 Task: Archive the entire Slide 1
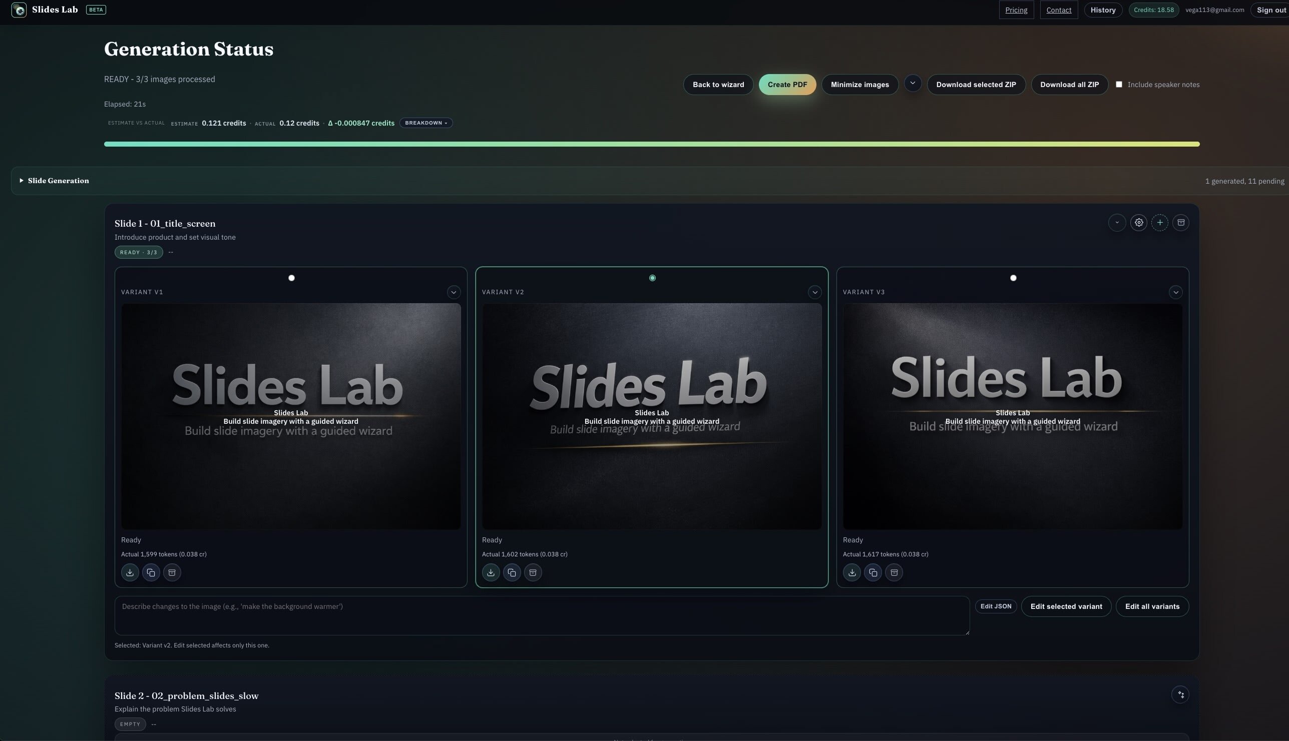pos(1181,223)
